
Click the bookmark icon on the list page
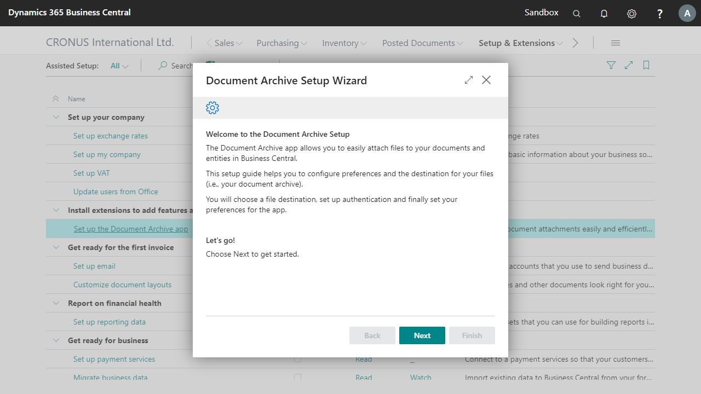point(646,66)
